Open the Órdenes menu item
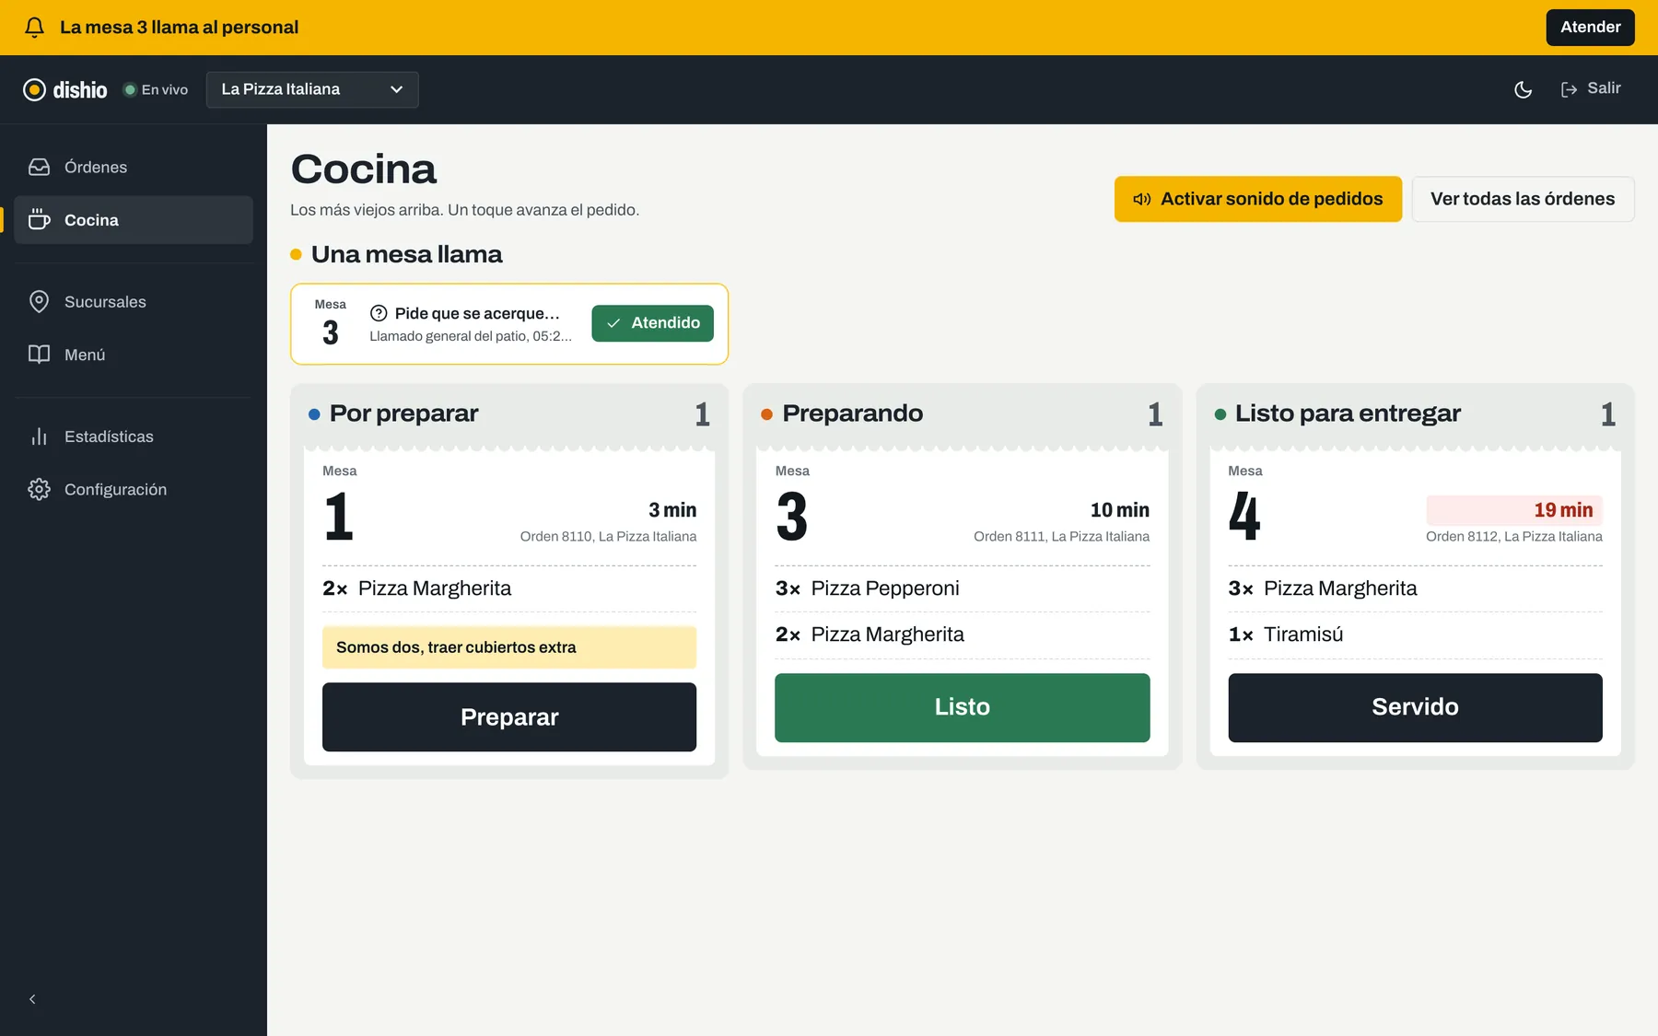The height and width of the screenshot is (1036, 1658). coord(134,167)
